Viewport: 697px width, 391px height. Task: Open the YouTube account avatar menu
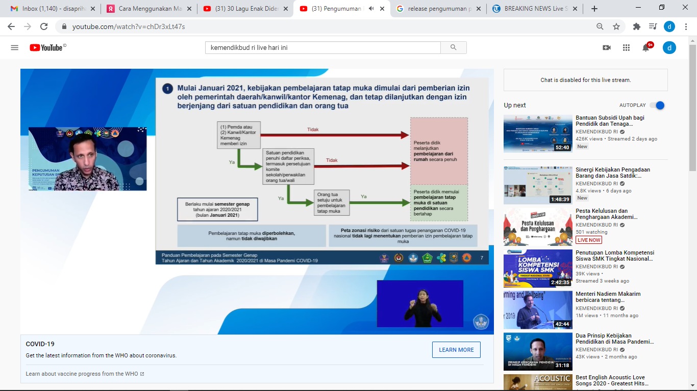point(669,47)
